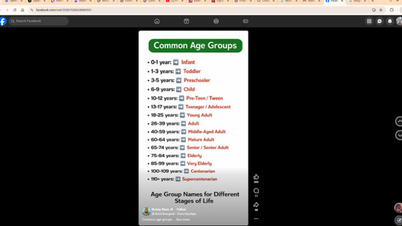Viewport: 402px width, 226px height.
Task: Click the Facebook logo icon
Action: coord(3,21)
